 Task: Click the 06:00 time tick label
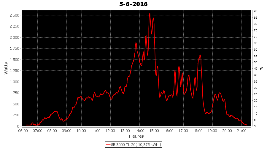[x=23, y=131]
